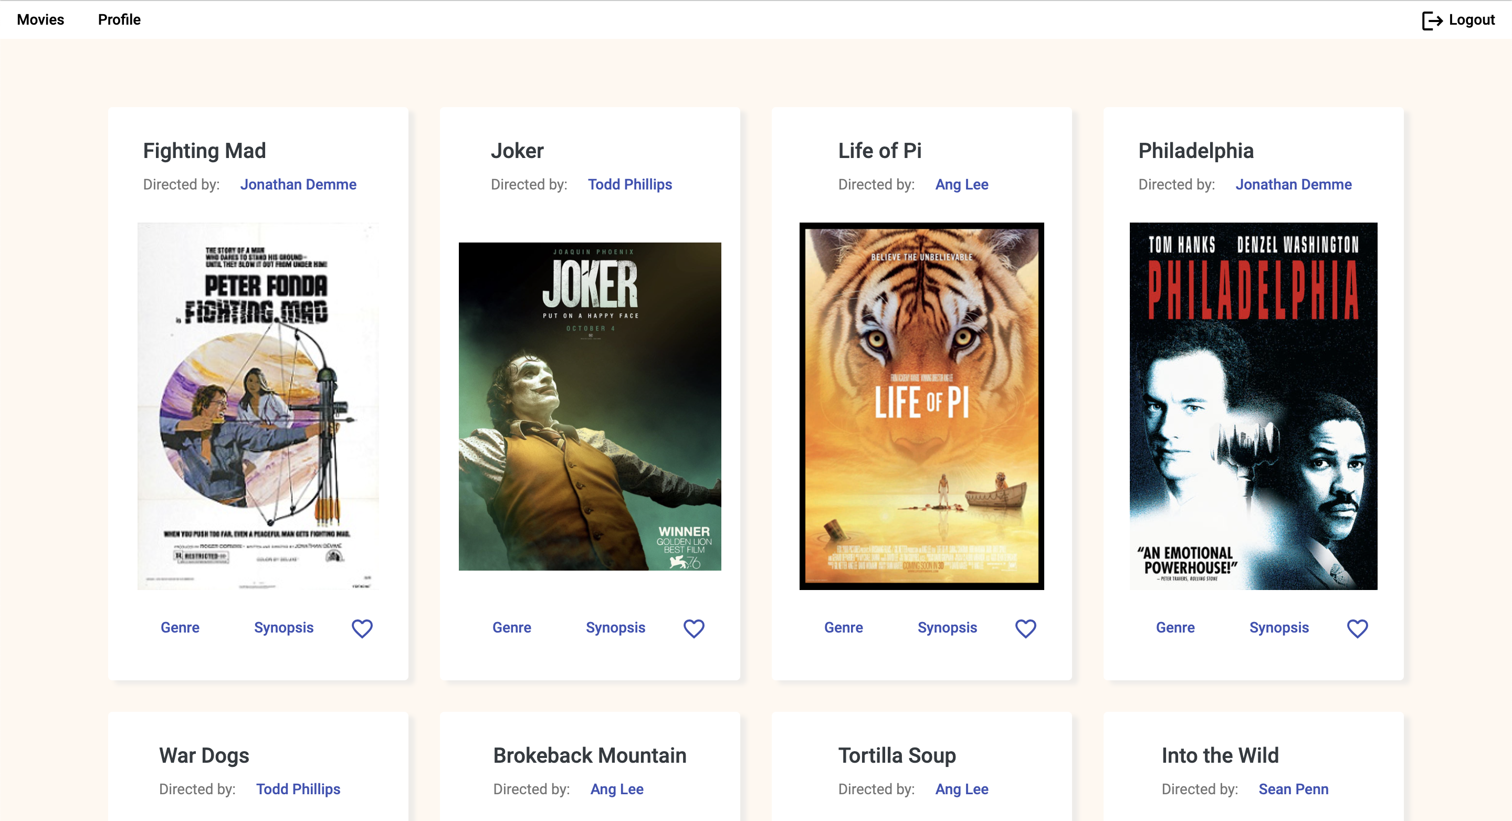
Task: Click the Philadelphia poster image
Action: tap(1253, 406)
